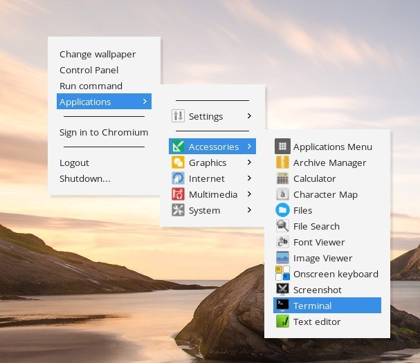Click the green Text editor icon

tap(282, 322)
